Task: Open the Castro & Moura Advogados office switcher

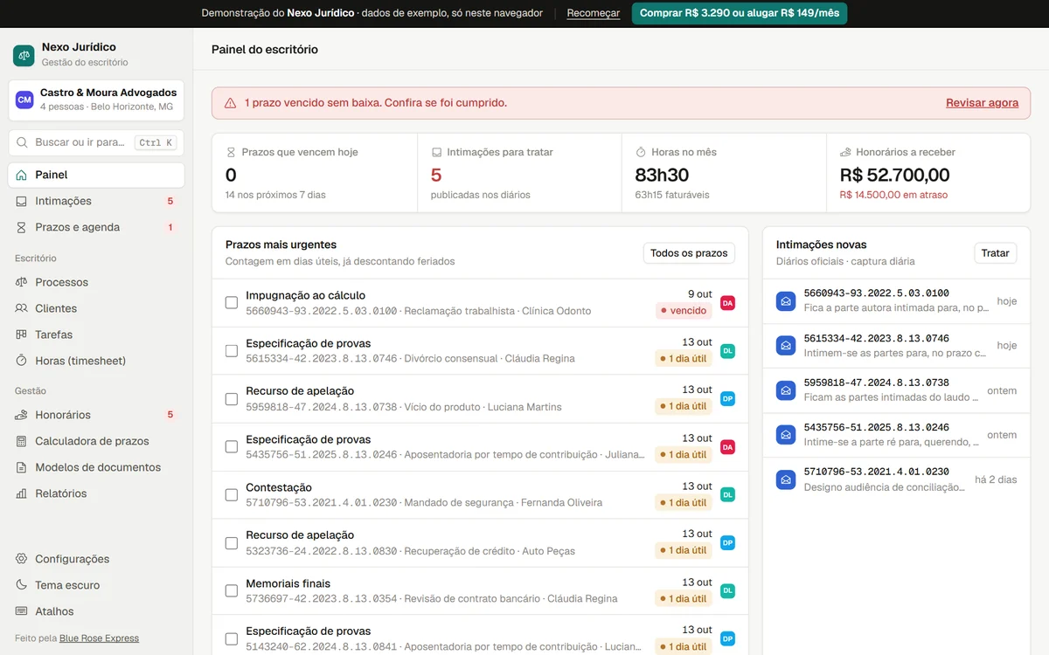Action: click(x=96, y=100)
